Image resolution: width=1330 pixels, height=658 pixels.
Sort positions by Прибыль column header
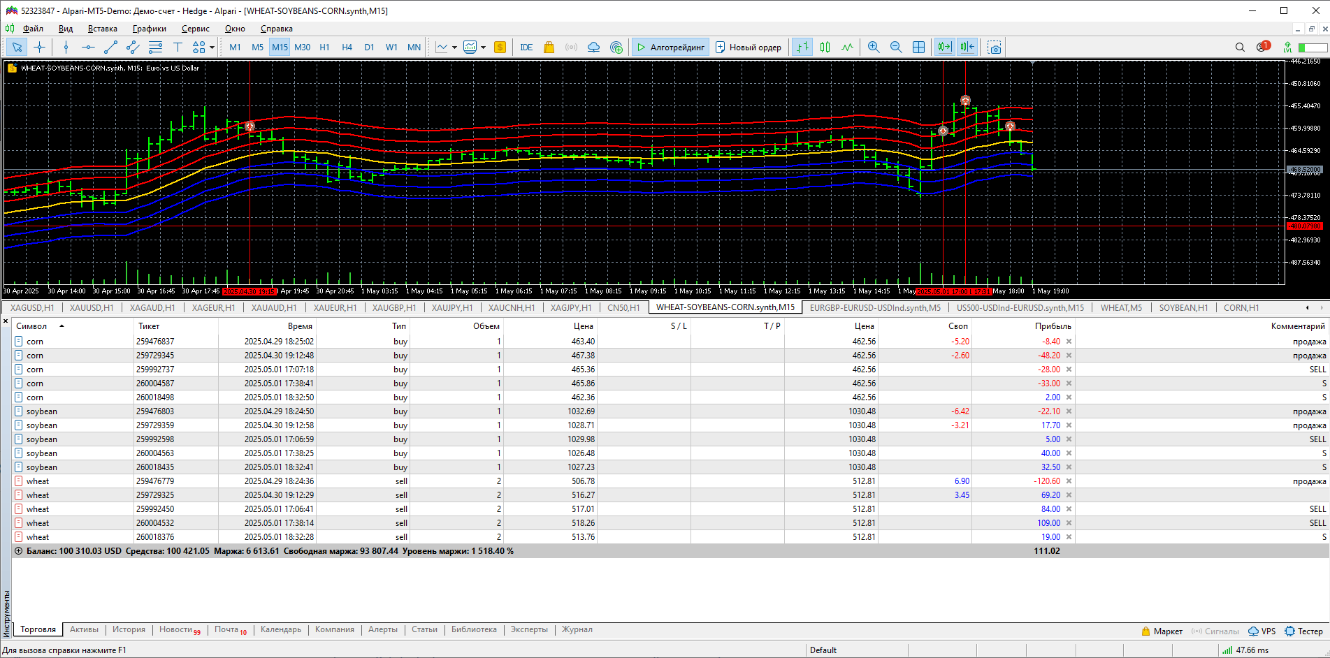pyautogui.click(x=1053, y=326)
